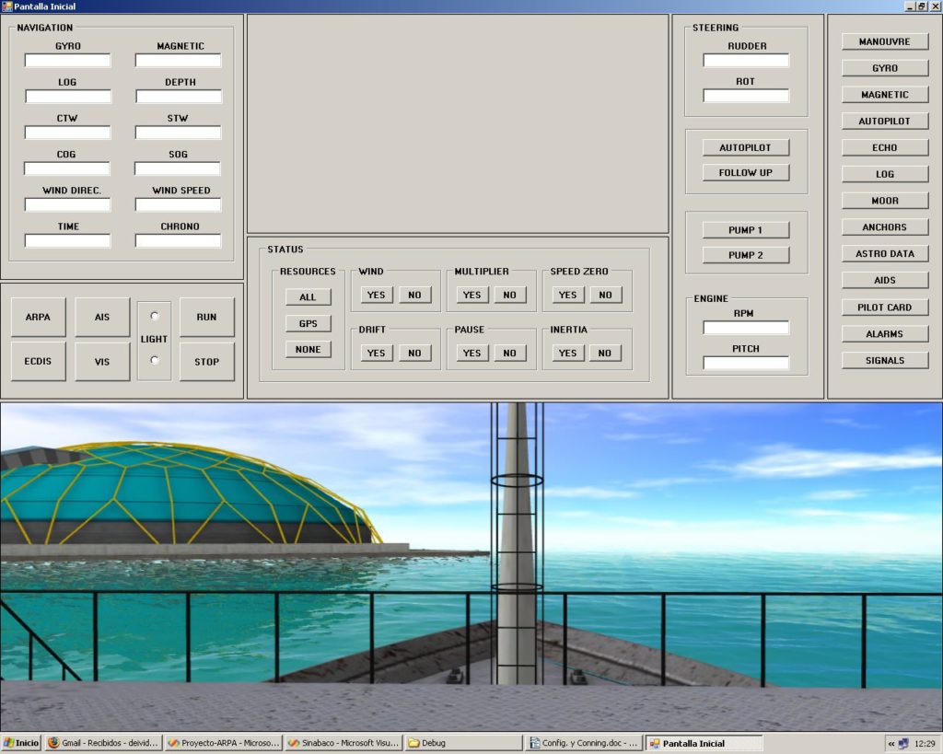943x754 pixels.
Task: Activate PUMP 1
Action: click(x=745, y=229)
